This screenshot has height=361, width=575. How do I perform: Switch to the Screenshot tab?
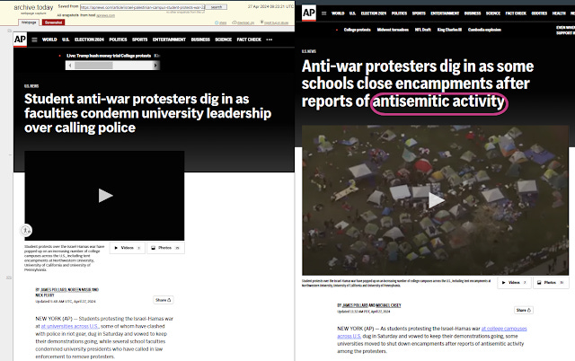53,22
